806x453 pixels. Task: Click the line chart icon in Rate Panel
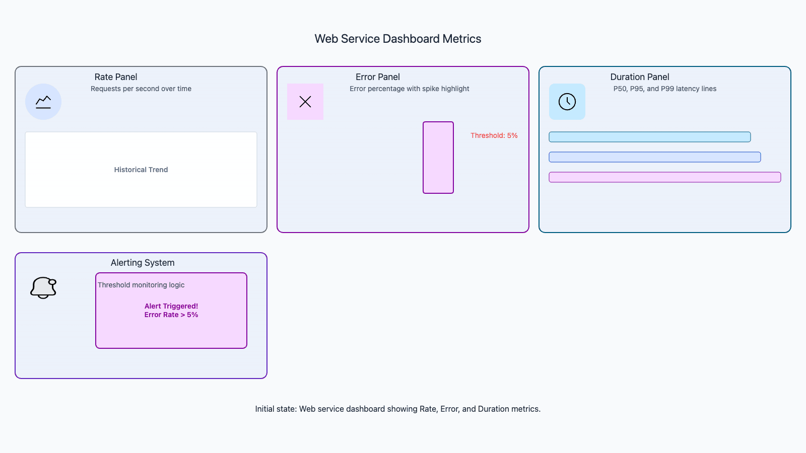click(x=43, y=102)
